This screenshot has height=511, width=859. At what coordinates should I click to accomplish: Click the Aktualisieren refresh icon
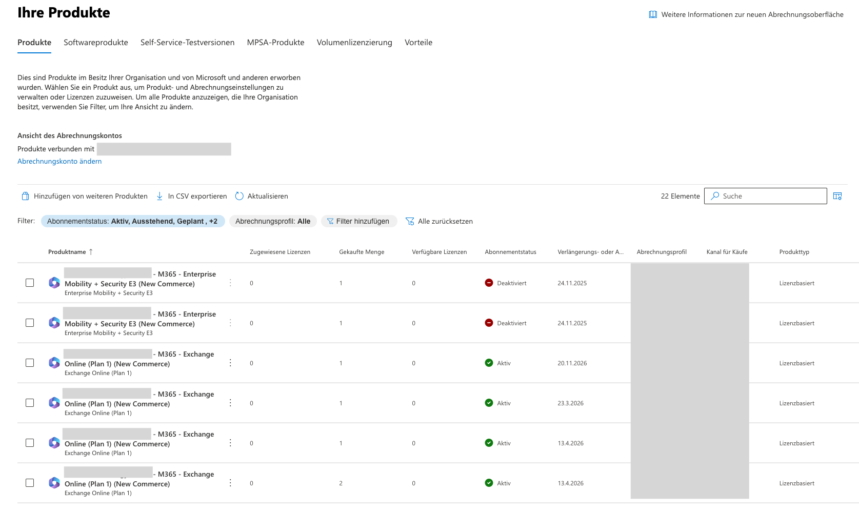pos(239,196)
